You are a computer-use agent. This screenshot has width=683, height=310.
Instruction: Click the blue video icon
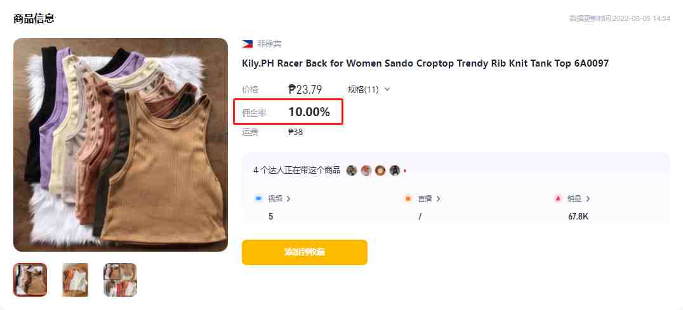click(258, 198)
